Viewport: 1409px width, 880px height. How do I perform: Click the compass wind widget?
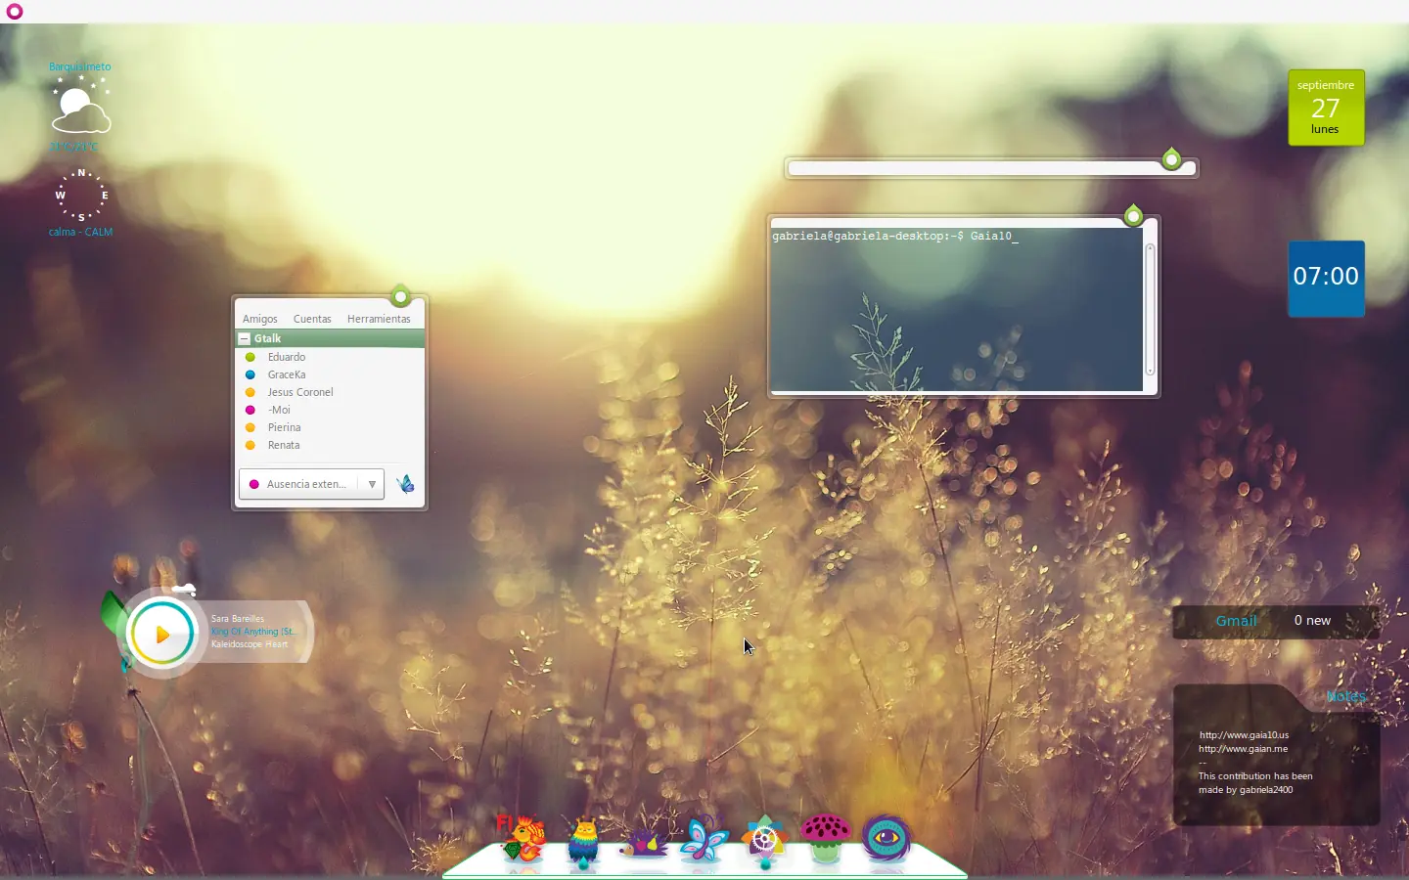81,196
